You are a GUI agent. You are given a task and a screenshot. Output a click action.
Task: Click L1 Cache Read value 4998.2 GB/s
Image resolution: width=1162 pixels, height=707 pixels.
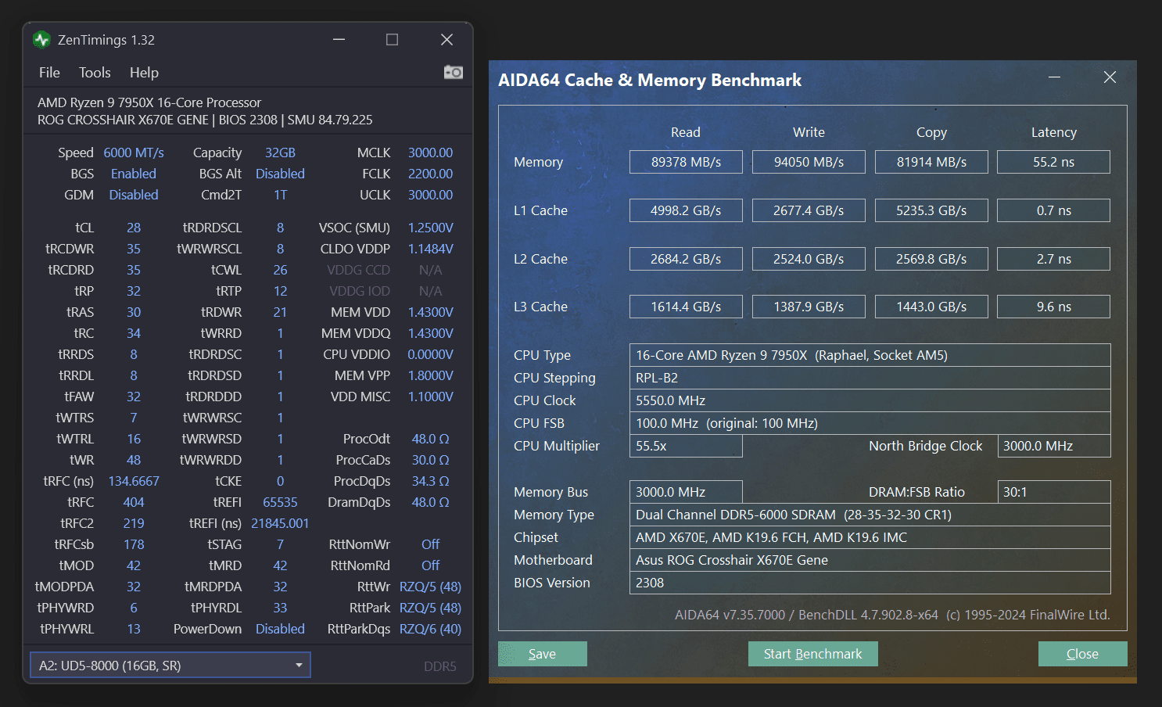tap(686, 210)
